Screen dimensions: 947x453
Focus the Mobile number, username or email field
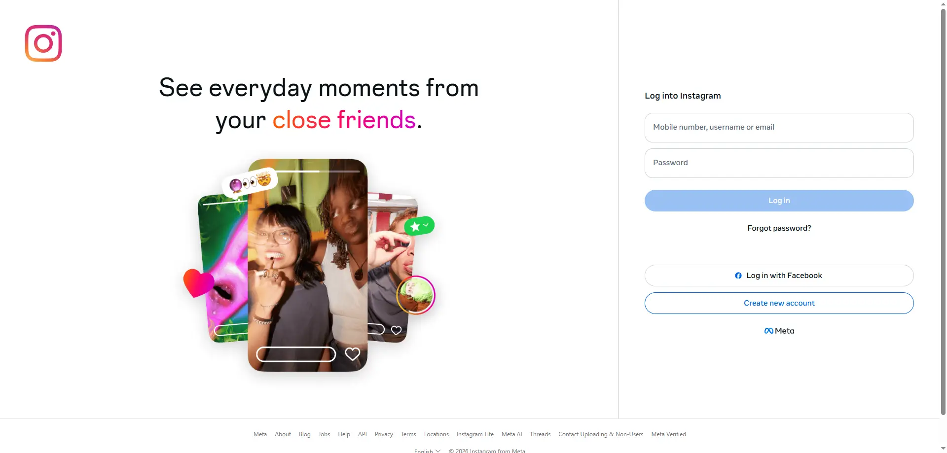pyautogui.click(x=779, y=128)
